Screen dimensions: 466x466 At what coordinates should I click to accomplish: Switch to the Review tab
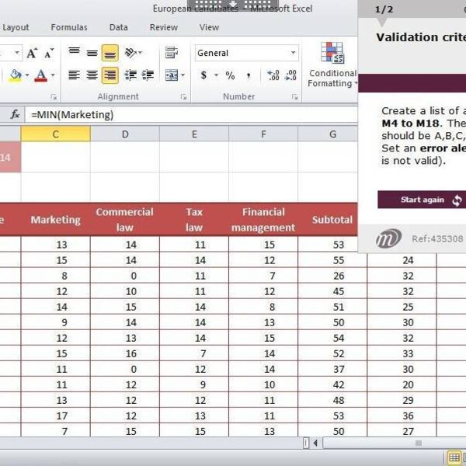tap(164, 27)
